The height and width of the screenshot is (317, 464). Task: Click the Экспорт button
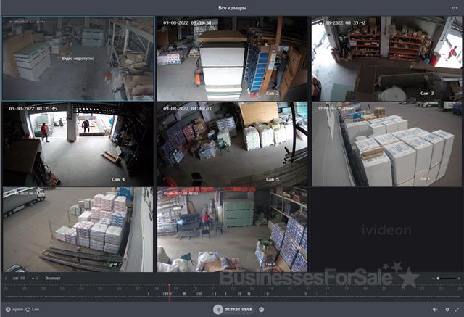pos(53,278)
